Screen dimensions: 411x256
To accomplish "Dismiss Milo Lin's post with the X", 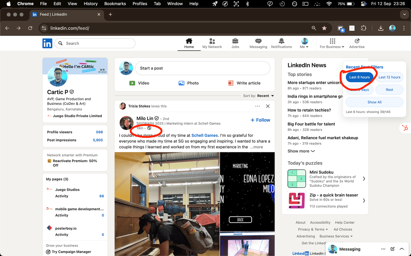I will [268, 106].
